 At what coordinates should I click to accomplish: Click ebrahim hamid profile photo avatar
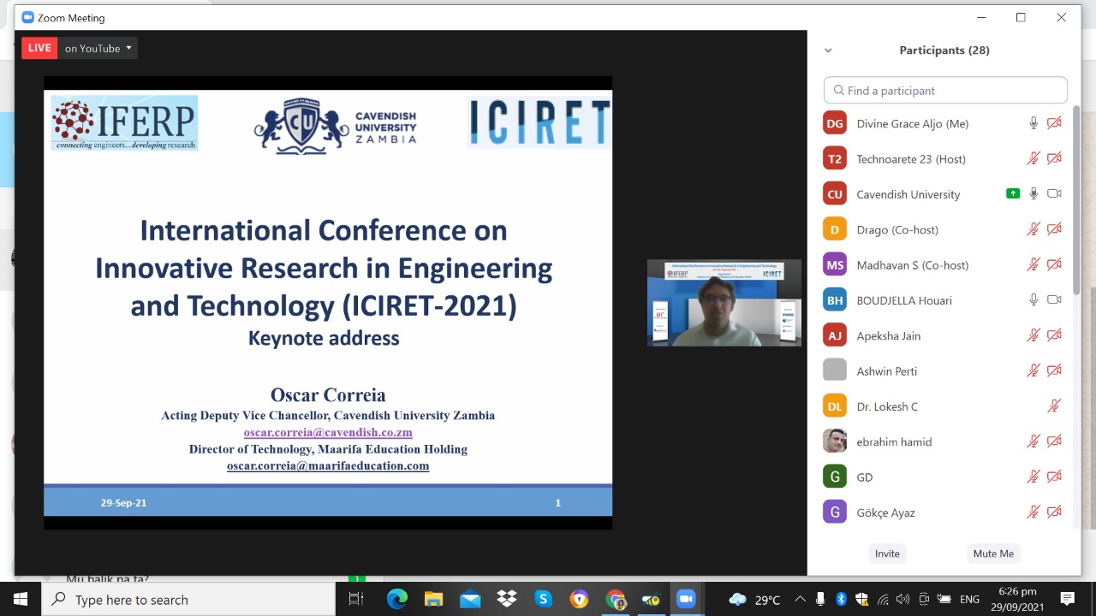pos(835,441)
